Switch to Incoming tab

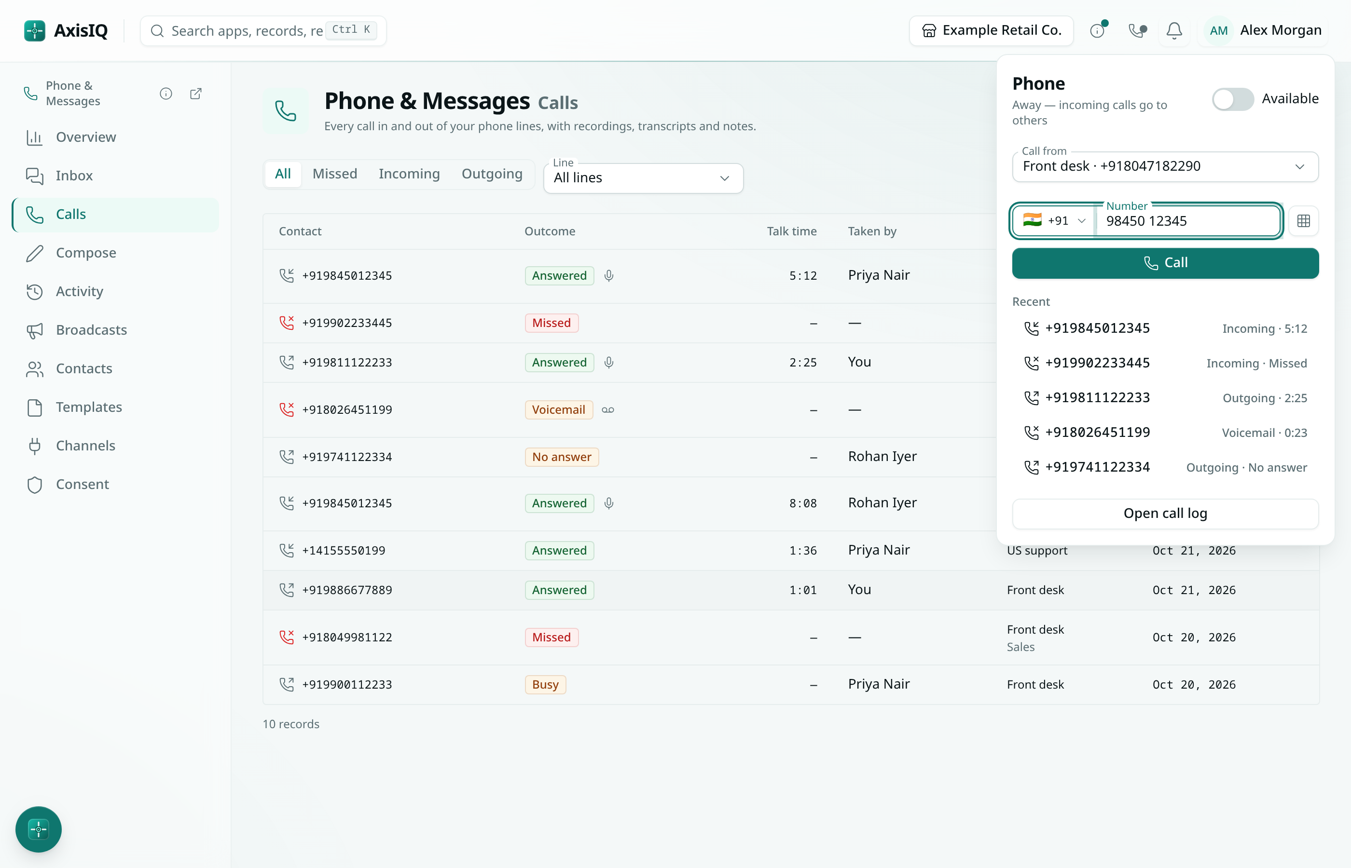tap(409, 174)
